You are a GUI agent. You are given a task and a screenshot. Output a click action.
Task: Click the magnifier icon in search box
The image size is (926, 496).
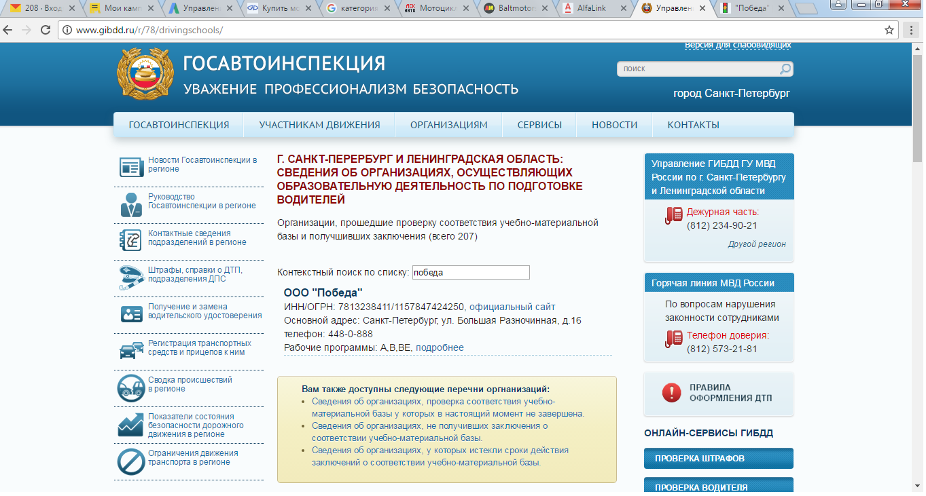(x=785, y=69)
